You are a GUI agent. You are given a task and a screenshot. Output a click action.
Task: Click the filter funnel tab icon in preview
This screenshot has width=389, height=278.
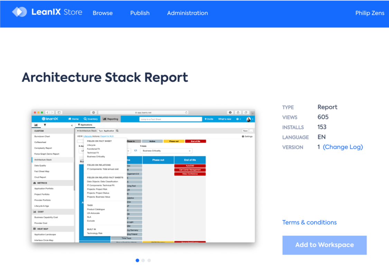45,125
